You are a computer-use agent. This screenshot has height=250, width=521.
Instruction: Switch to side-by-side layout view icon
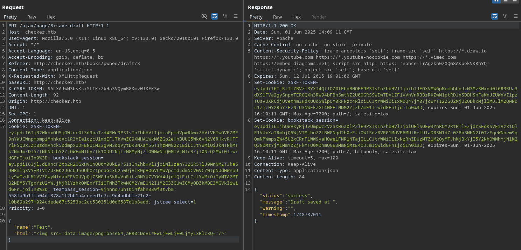pyautogui.click(x=496, y=1)
